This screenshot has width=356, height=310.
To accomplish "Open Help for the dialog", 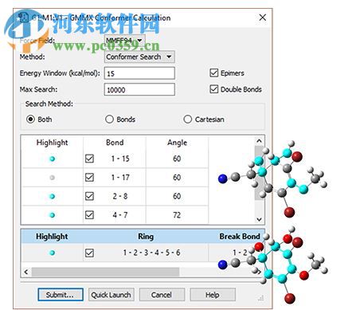I will 213,295.
